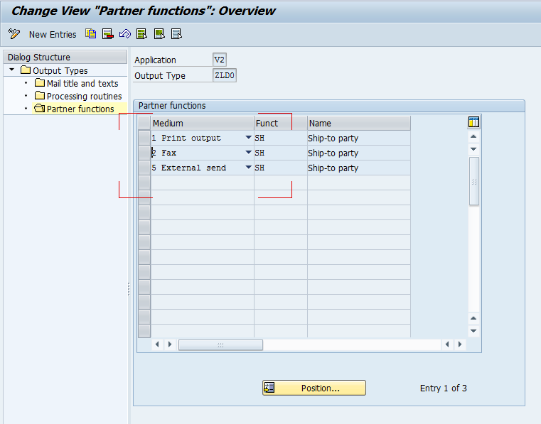541x424 pixels.
Task: Click far-right horizontal scroll-left arrow
Action: coord(447,344)
